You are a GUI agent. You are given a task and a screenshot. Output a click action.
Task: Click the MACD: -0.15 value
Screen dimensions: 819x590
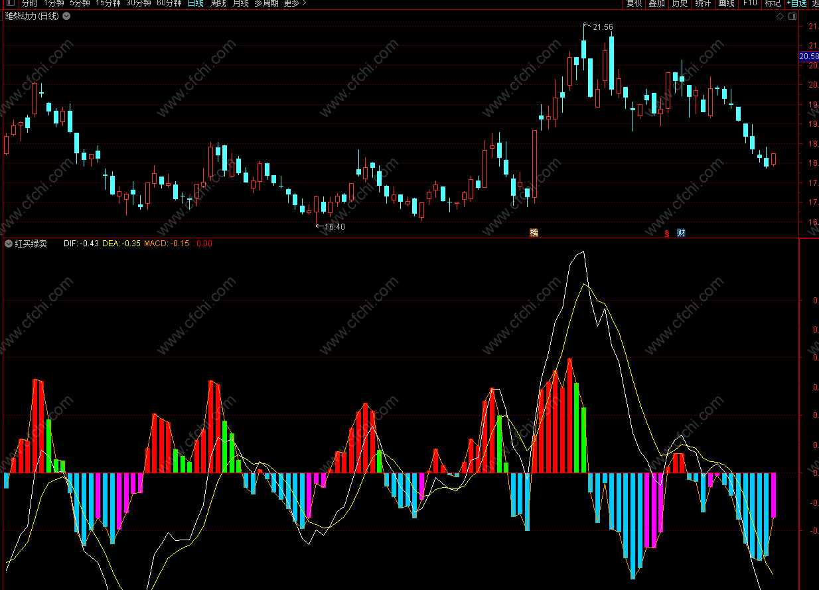(167, 244)
